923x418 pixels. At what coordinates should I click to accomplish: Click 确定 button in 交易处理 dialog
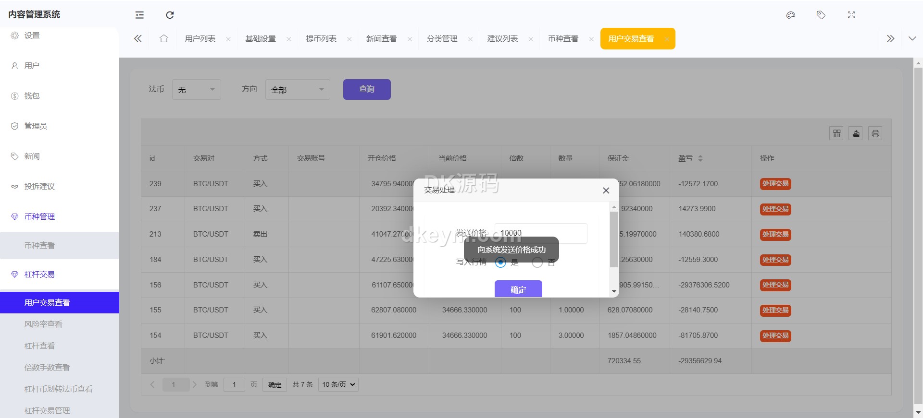pyautogui.click(x=518, y=289)
